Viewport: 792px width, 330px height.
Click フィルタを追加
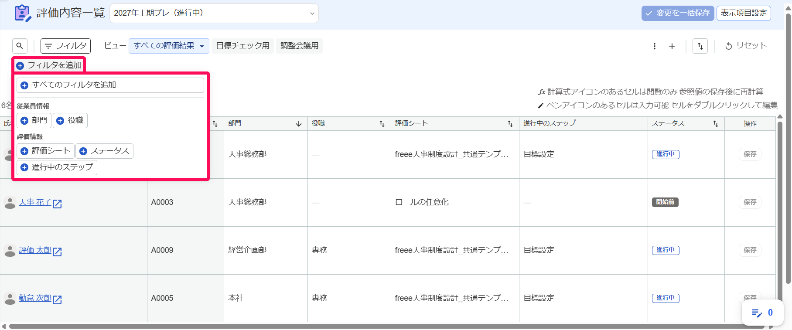click(x=49, y=65)
